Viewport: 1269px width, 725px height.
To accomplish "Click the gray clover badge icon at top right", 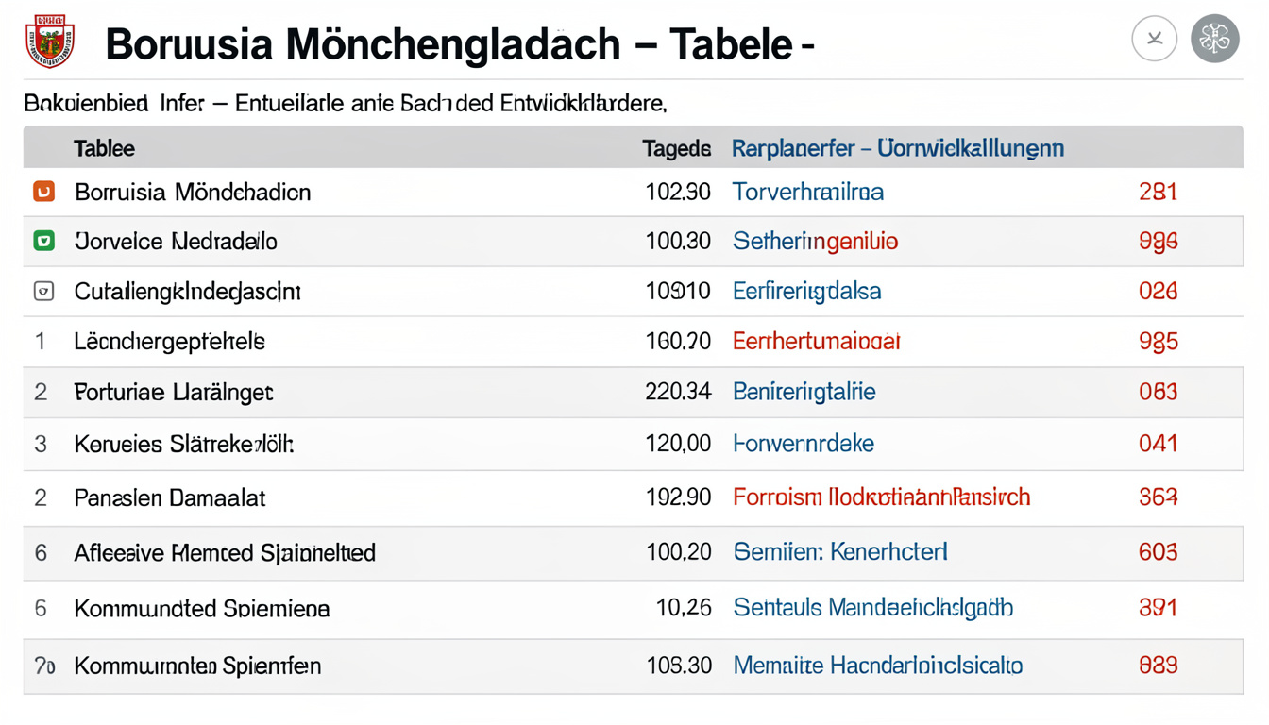I will pos(1215,39).
